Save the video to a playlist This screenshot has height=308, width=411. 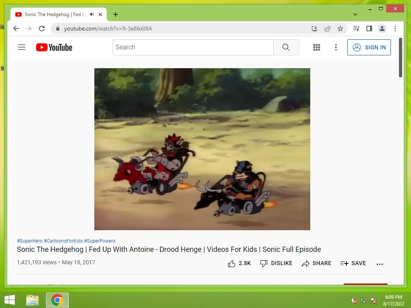[x=353, y=263]
